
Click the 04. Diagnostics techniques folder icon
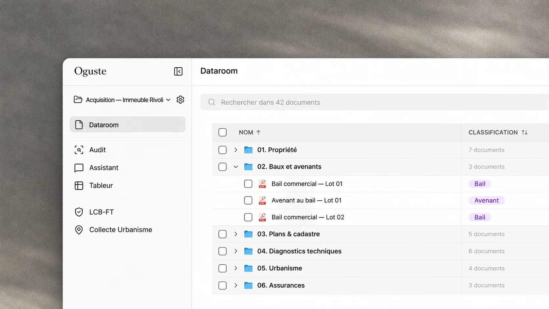(249, 251)
